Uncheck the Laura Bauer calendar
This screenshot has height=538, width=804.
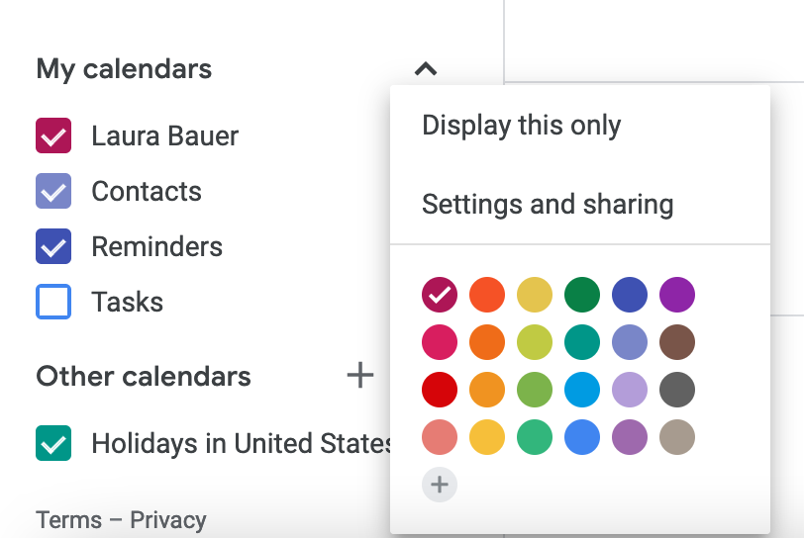[53, 136]
